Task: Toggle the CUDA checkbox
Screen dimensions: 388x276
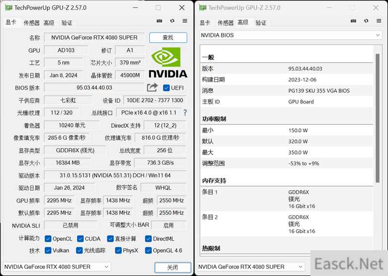Action: pyautogui.click(x=80, y=239)
